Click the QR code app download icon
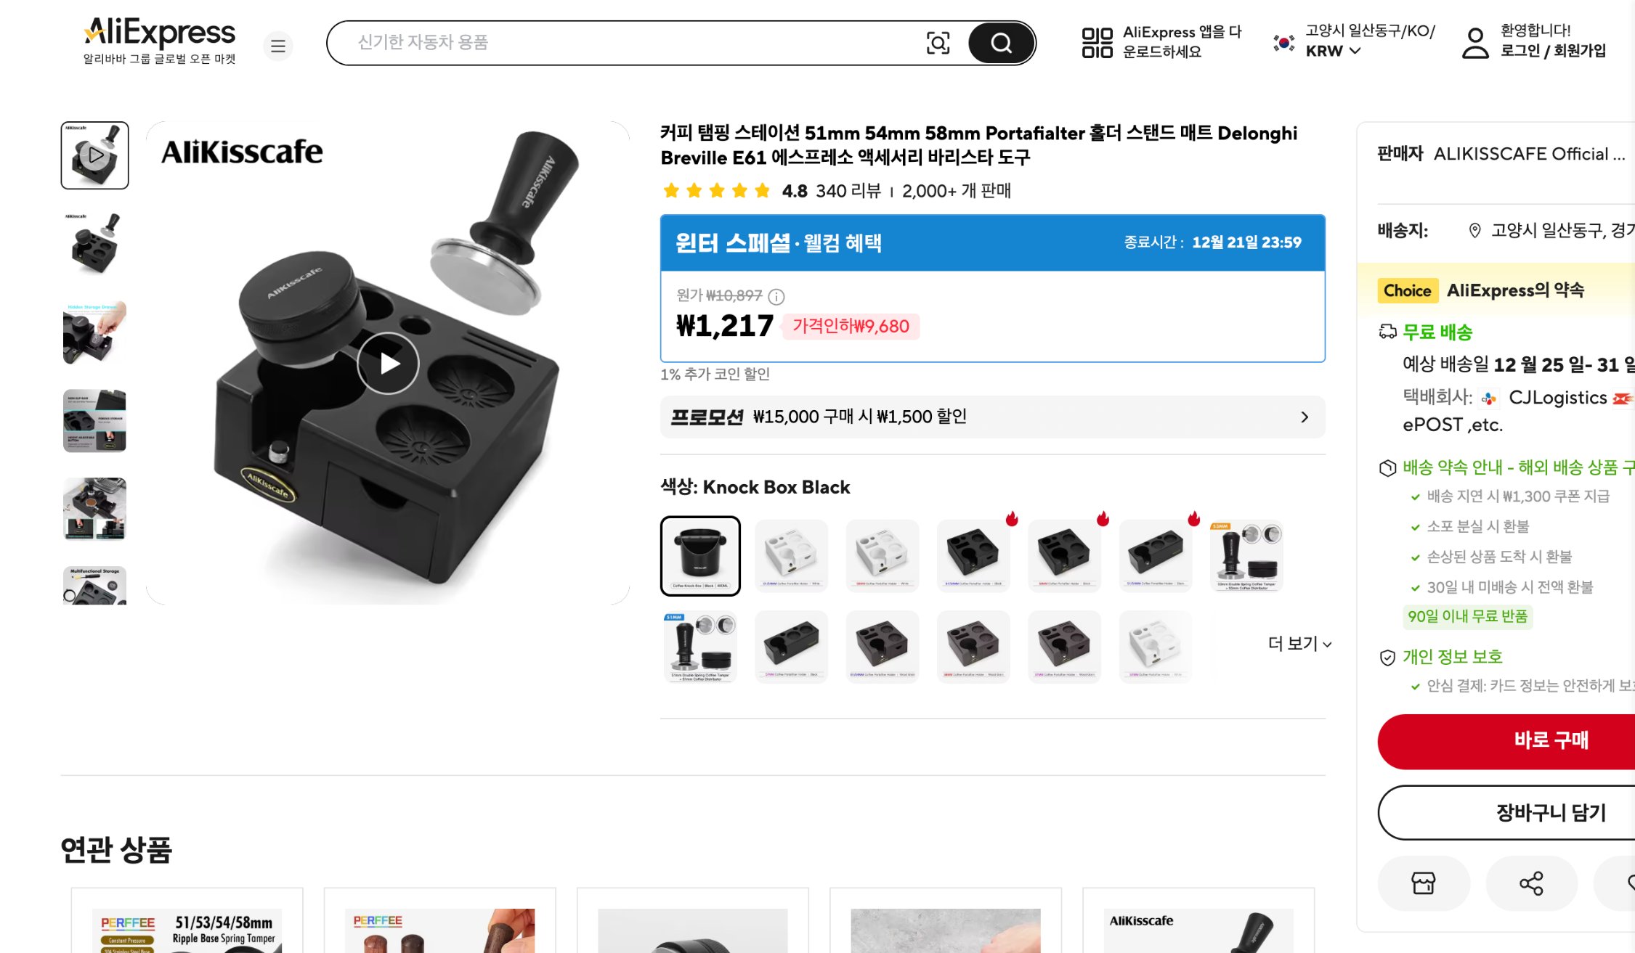This screenshot has height=953, width=1635. click(1097, 43)
